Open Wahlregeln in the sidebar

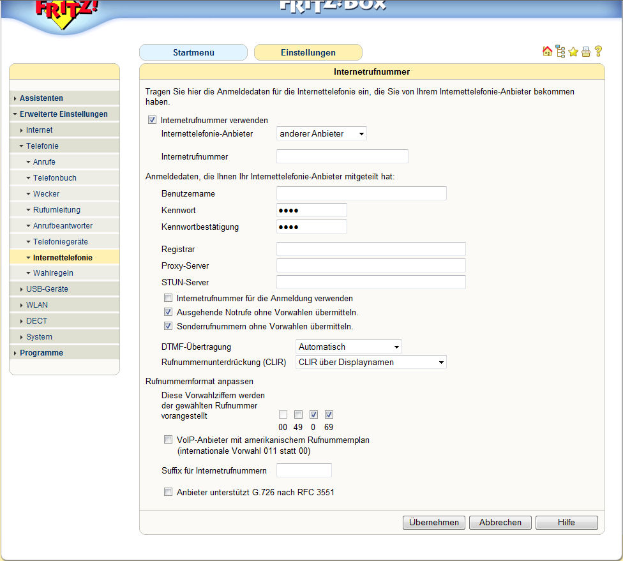click(64, 273)
